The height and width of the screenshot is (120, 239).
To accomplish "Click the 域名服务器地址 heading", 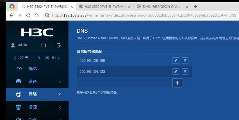I will [90, 52].
